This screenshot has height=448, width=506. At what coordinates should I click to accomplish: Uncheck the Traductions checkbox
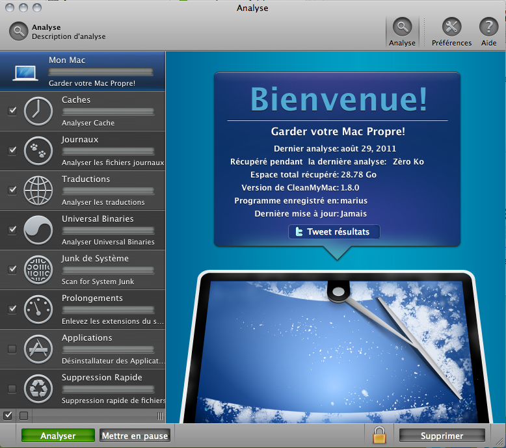(x=12, y=191)
